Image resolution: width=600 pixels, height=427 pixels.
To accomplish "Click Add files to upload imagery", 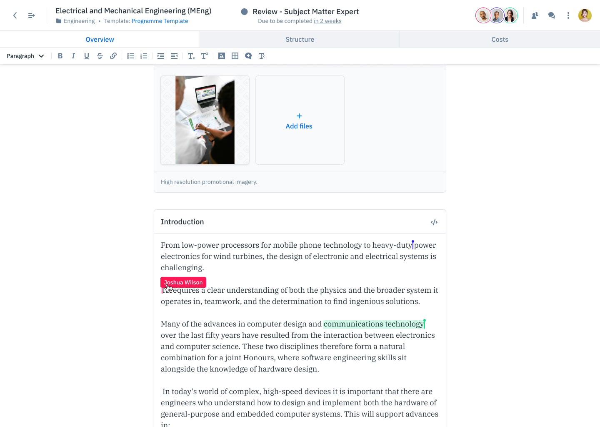I will pyautogui.click(x=299, y=121).
